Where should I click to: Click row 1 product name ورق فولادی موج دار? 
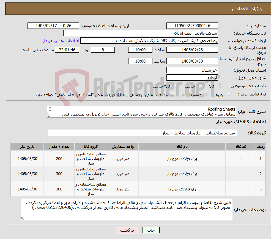point(182,159)
